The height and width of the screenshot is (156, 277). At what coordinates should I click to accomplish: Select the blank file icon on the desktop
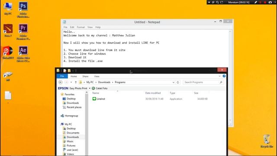[8, 95]
